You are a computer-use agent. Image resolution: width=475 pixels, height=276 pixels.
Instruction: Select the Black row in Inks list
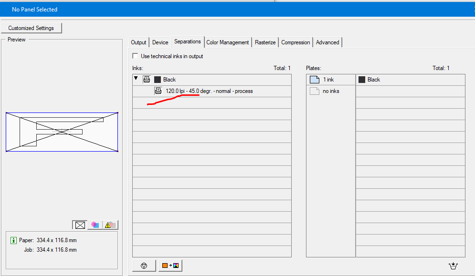click(x=212, y=80)
